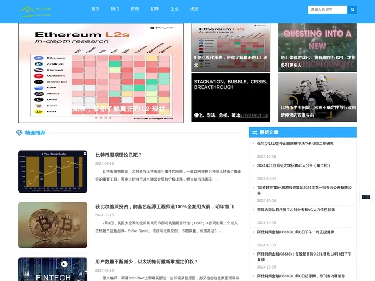
Task: Open the Stagnation, Bubble, Crisis, Breakthrough card
Action: tap(231, 97)
